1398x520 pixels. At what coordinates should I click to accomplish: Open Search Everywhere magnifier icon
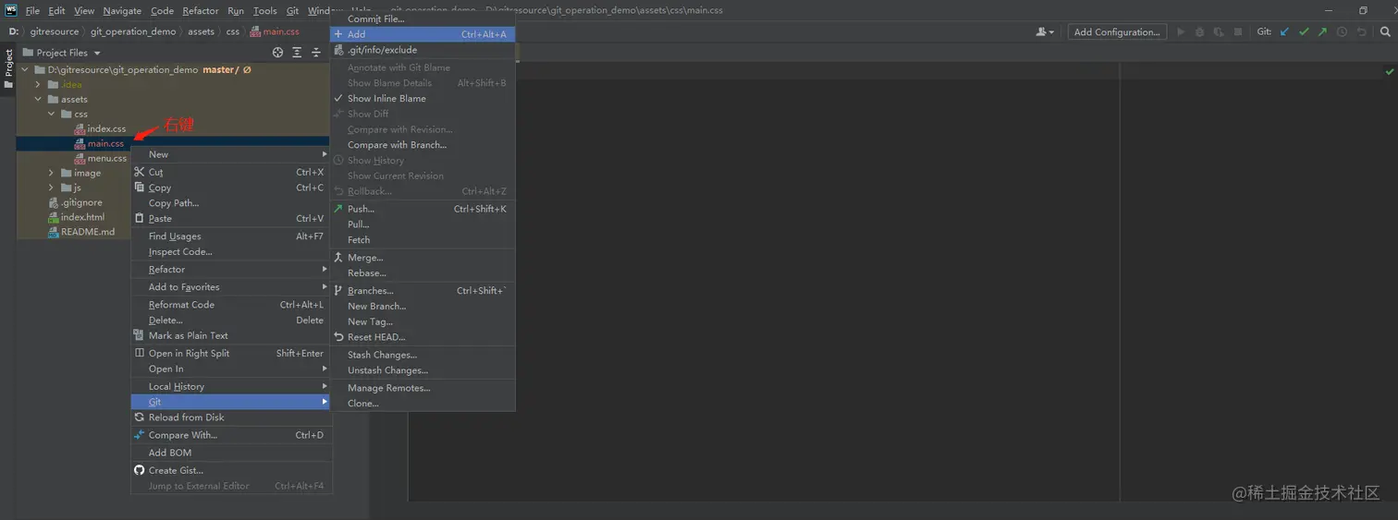pyautogui.click(x=1385, y=31)
